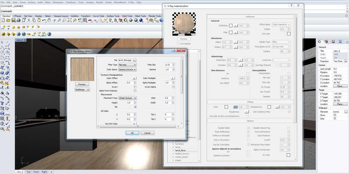Click OK in V-Ray texture editor

click(x=132, y=133)
